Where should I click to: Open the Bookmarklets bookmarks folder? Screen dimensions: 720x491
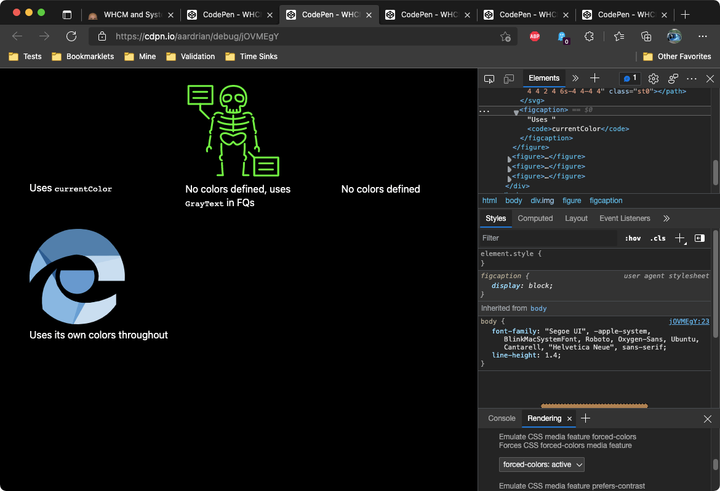pos(82,57)
